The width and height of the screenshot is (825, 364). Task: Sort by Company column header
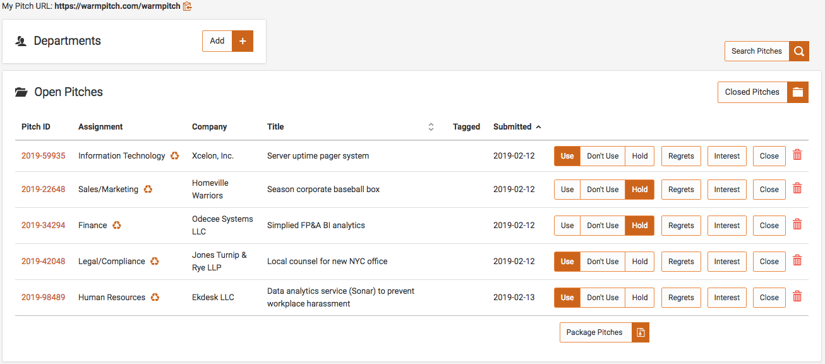(x=209, y=127)
